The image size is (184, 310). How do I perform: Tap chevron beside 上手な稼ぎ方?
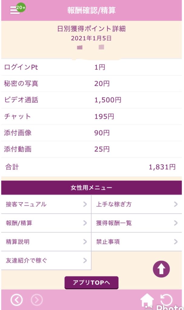[176, 204]
